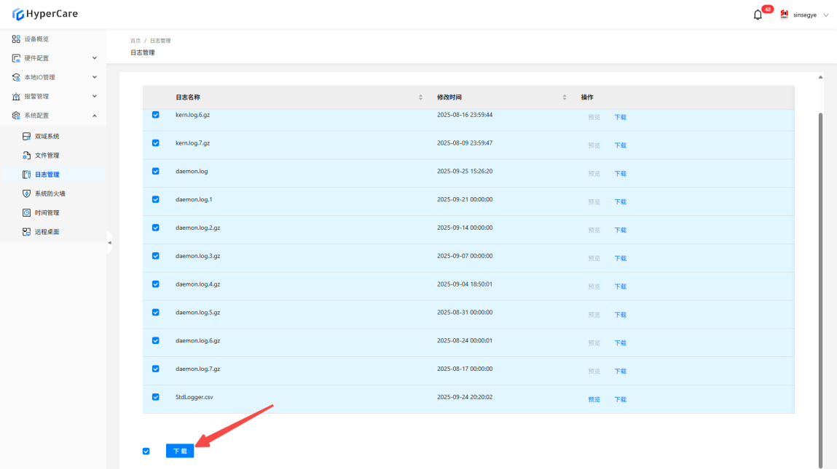837x469 pixels.
Task: Select the 系统防火墙 shield icon
Action: [27, 194]
